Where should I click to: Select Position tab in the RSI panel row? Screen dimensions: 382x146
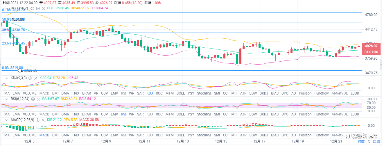305,114
